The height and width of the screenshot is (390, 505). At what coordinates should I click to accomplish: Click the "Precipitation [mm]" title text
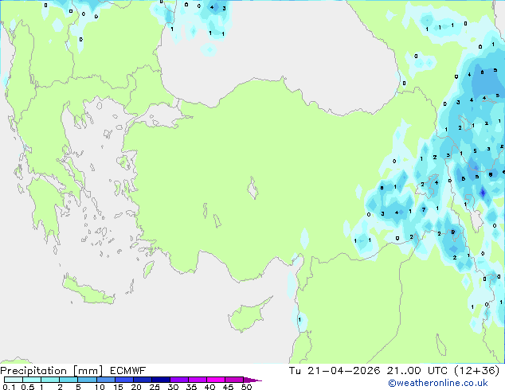(x=52, y=371)
